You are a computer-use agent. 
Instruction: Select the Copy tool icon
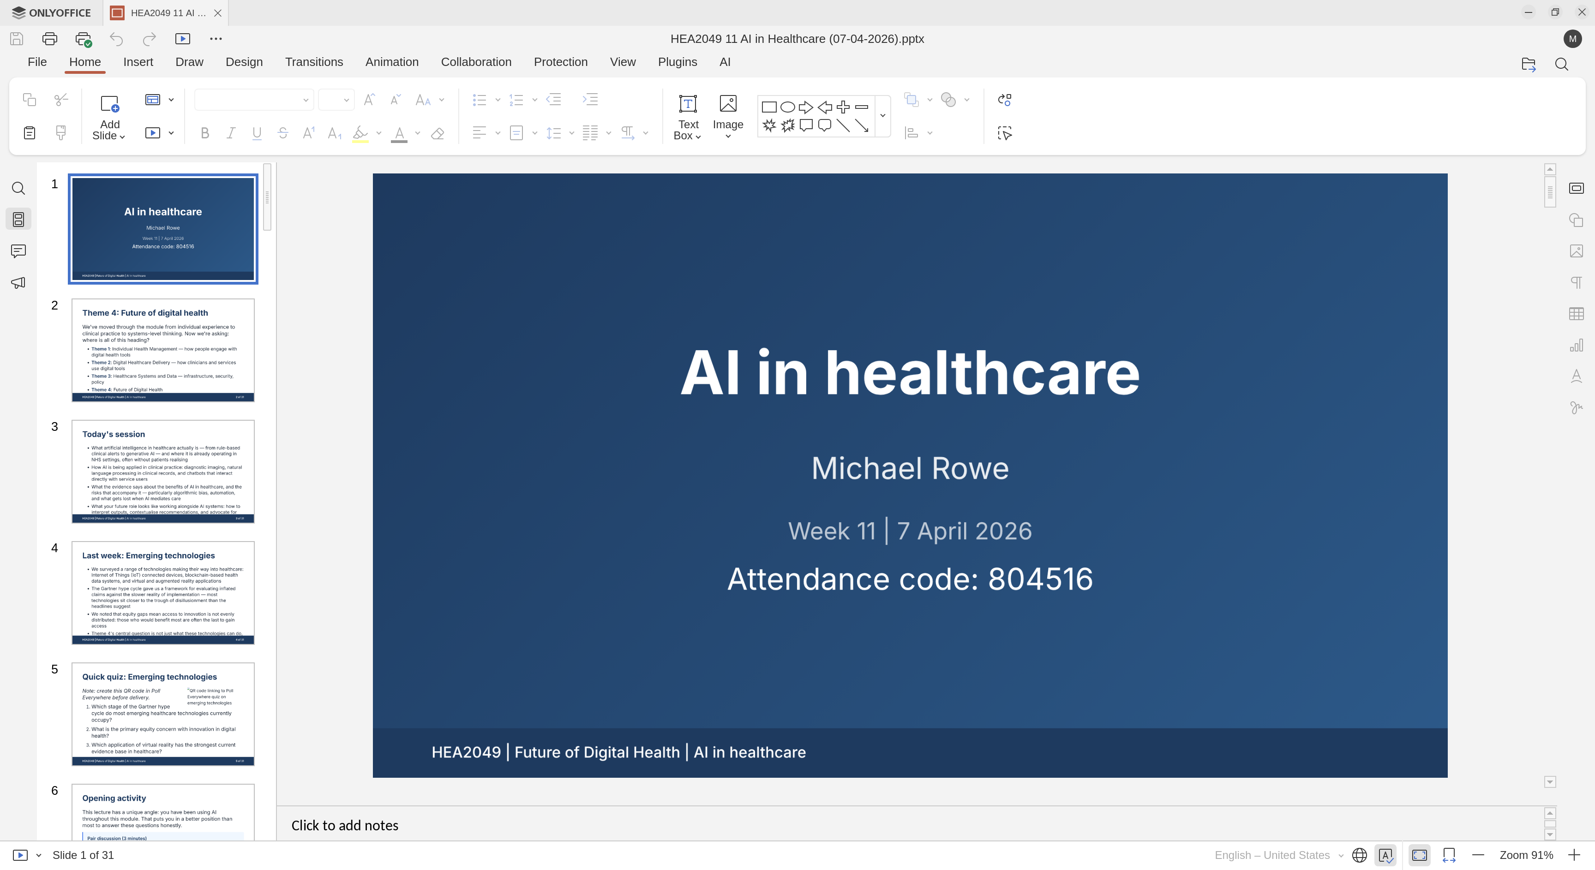(29, 100)
